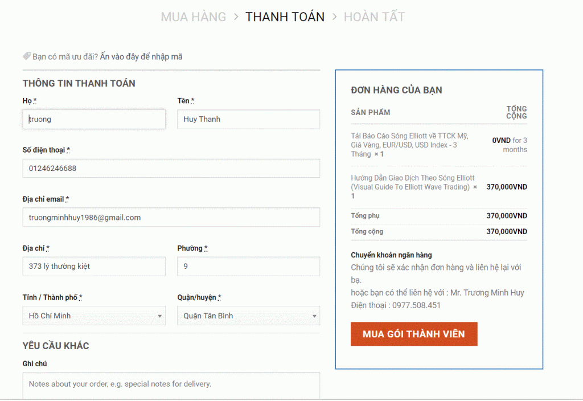Focus the Địa chỉ address field
Screen dimensions: 583x401
tap(94, 266)
